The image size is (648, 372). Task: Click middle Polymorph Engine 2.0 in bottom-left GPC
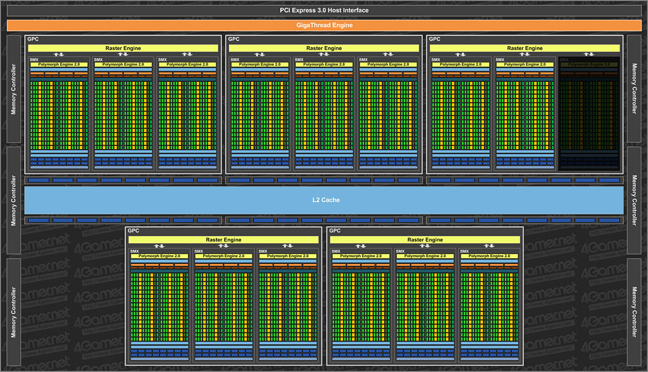(224, 256)
